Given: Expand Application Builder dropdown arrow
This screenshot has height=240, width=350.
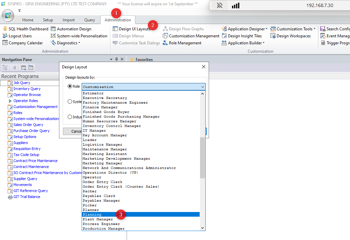Looking at the screenshot, I should pyautogui.click(x=264, y=43).
